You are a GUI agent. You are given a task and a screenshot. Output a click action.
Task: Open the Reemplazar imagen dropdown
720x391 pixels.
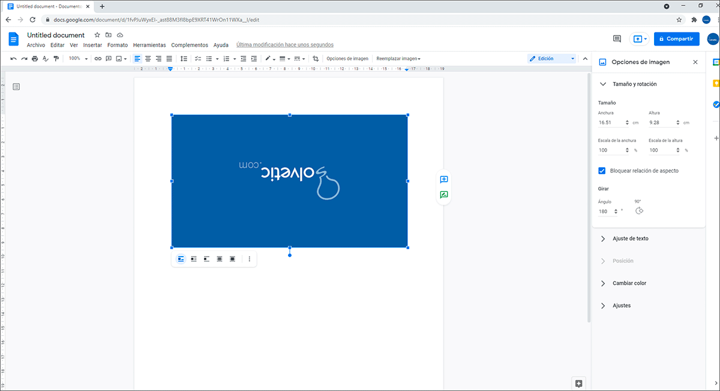tap(398, 59)
